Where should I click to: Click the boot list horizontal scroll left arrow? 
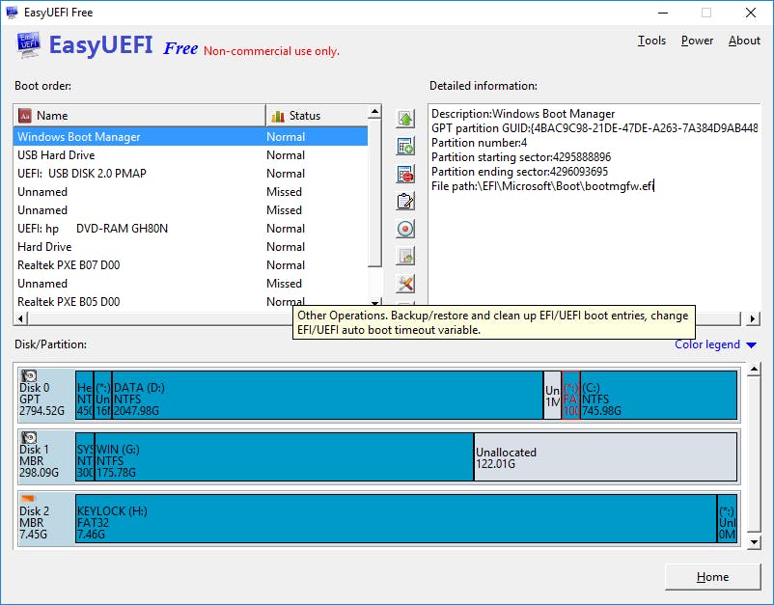click(20, 318)
